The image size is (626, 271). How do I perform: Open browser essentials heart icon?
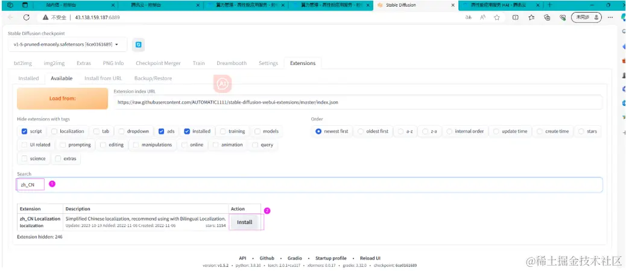pyautogui.click(x=563, y=17)
